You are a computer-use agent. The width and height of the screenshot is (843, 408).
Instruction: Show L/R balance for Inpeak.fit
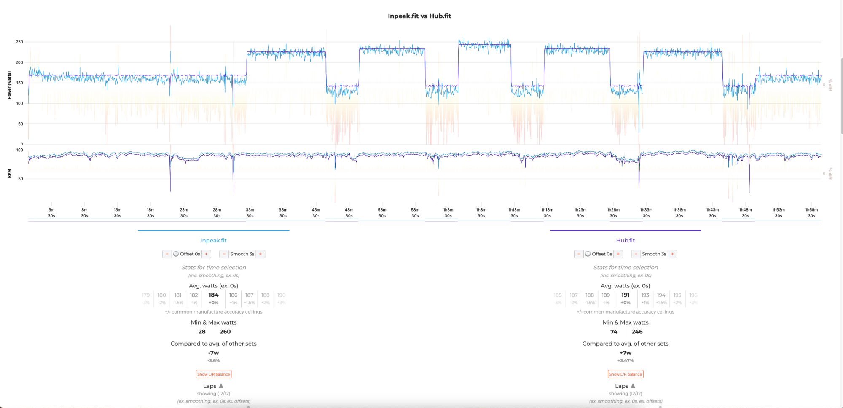[x=214, y=374]
